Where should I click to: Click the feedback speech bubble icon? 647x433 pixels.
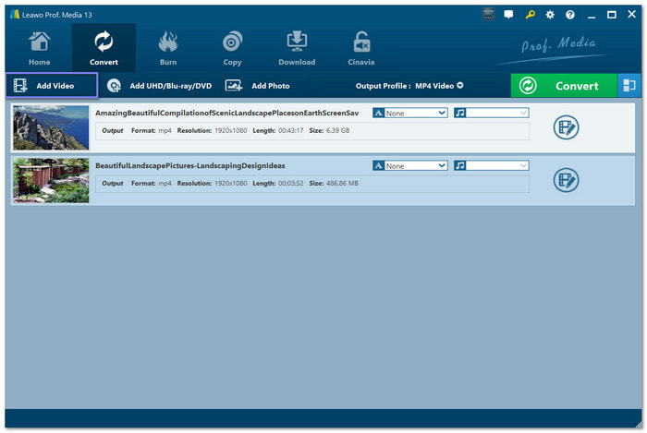tap(509, 15)
